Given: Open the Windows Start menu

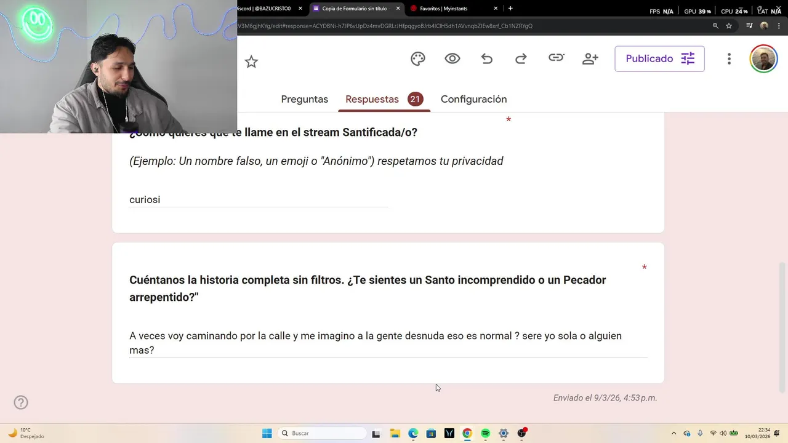Looking at the screenshot, I should pos(267,433).
